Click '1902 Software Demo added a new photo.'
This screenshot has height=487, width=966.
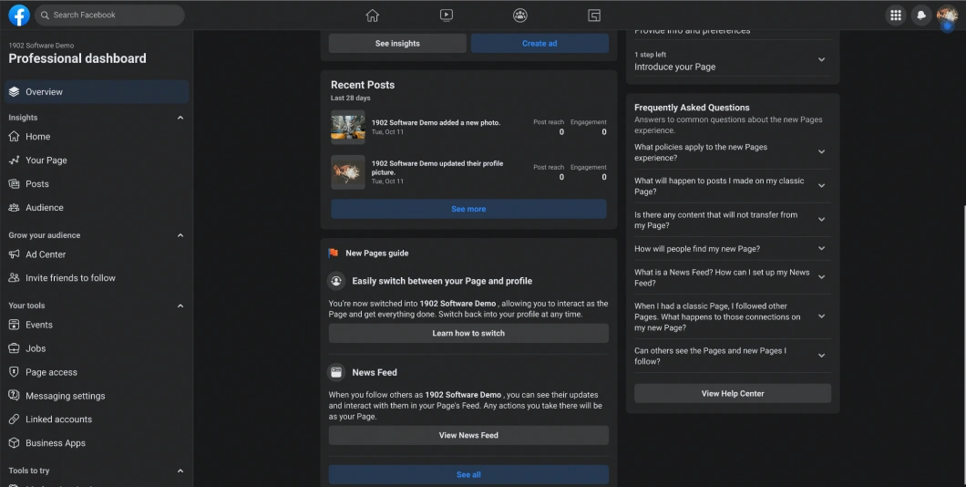point(436,123)
